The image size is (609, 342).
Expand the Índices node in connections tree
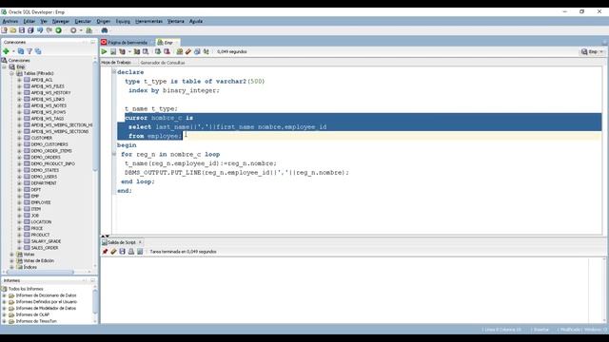(x=11, y=267)
